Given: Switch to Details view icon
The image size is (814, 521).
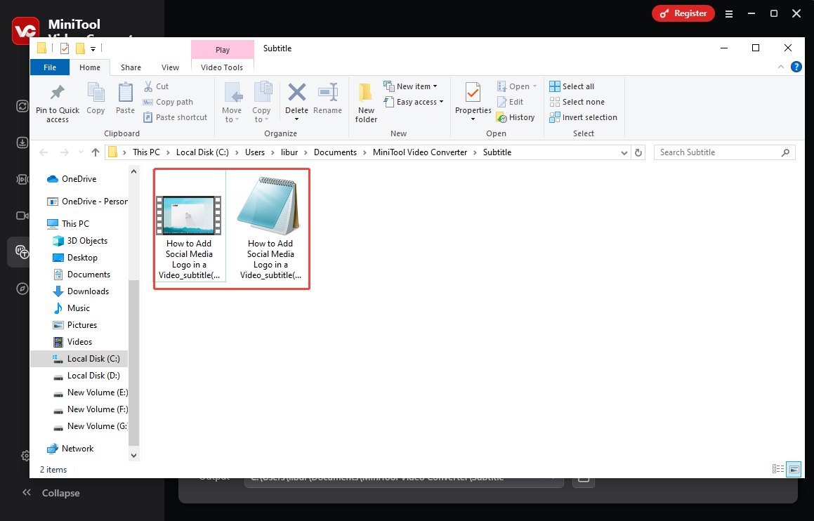Looking at the screenshot, I should click(x=778, y=469).
